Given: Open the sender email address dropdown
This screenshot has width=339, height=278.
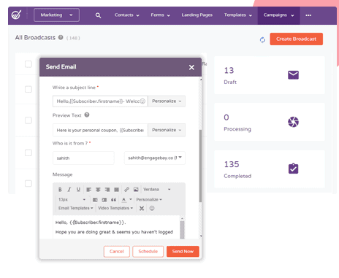Looking at the screenshot, I should pos(155,158).
